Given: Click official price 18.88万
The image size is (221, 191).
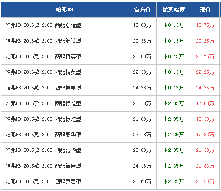Looking at the screenshot, I should coord(142,25).
